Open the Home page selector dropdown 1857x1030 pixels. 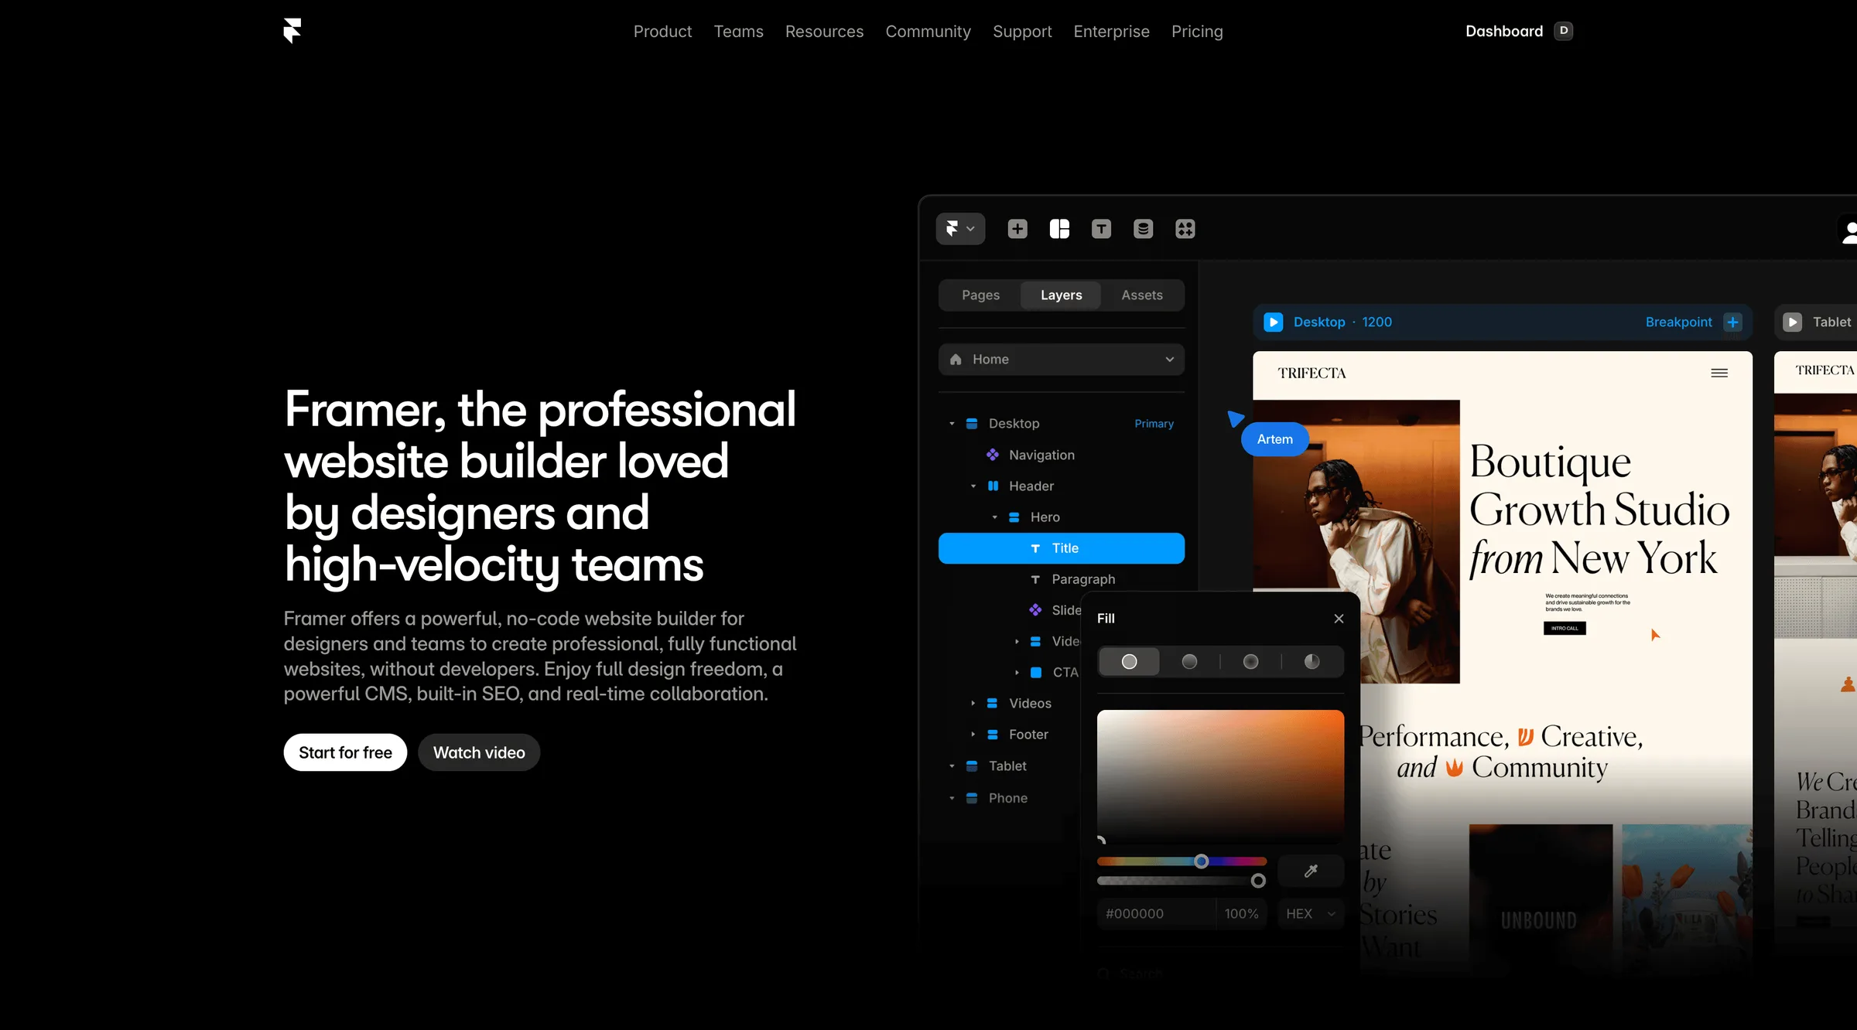[x=1061, y=360]
